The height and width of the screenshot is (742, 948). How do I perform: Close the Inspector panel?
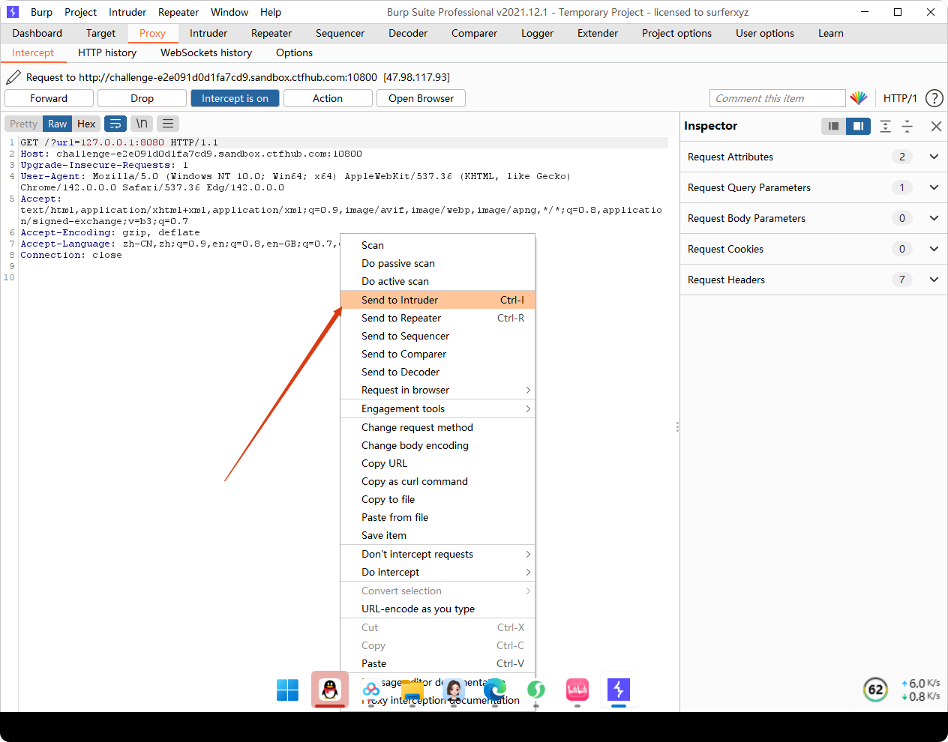click(936, 126)
